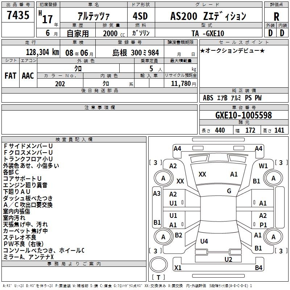290x290 pixels.
Task: Click inspector note FサイドメンバーU
Action: click(x=28, y=146)
